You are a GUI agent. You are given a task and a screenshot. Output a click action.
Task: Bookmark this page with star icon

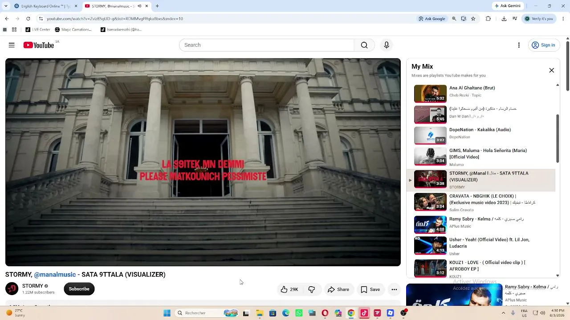pos(473,19)
